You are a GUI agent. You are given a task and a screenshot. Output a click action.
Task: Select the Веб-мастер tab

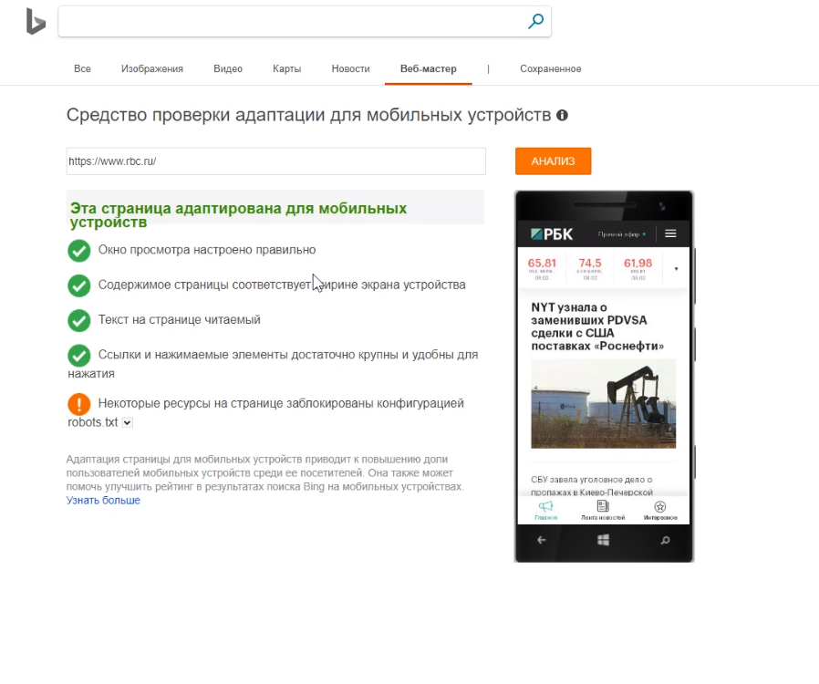429,68
